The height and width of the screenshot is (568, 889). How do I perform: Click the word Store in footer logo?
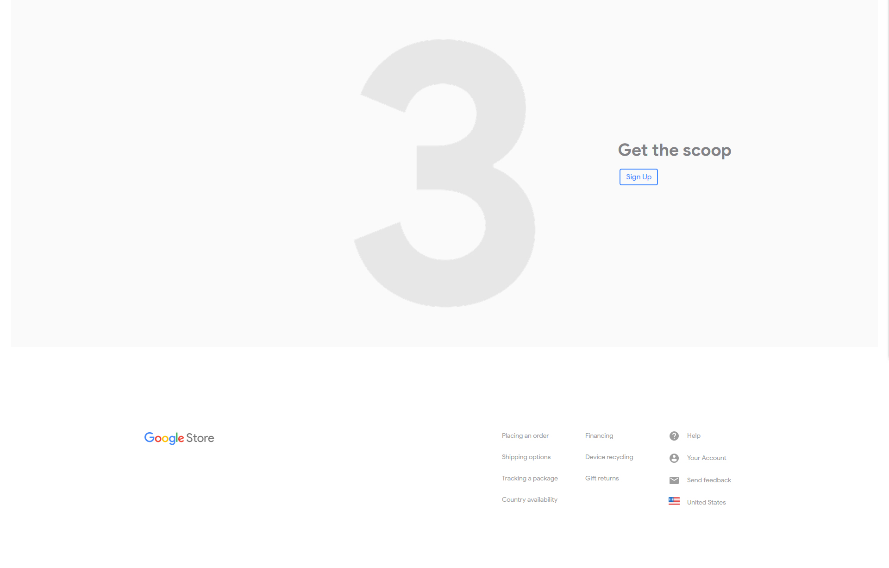[200, 438]
